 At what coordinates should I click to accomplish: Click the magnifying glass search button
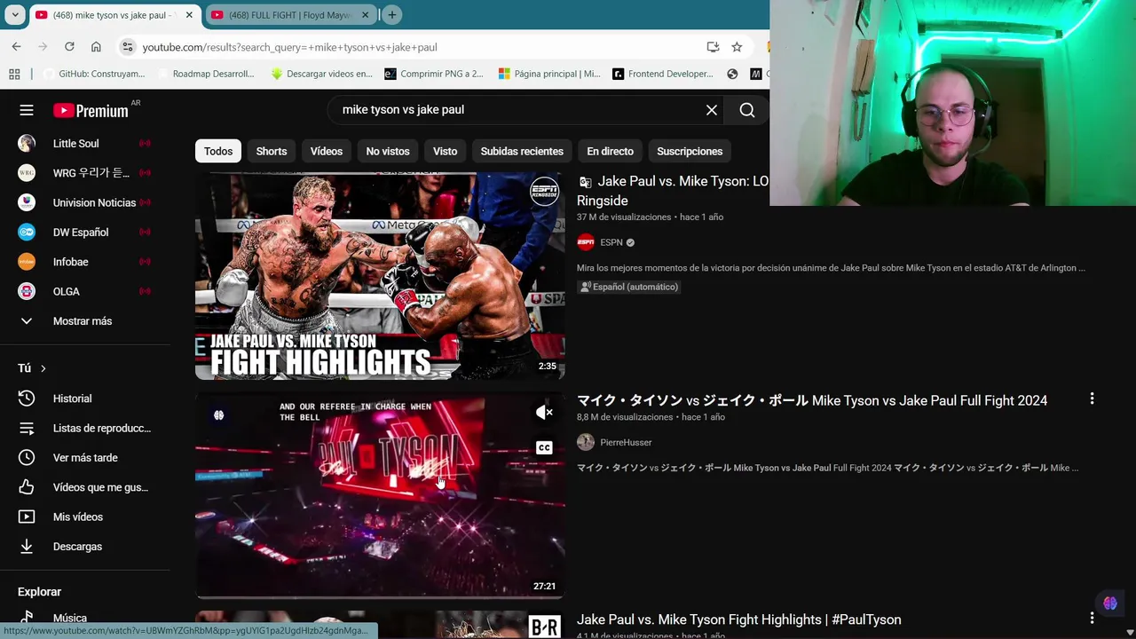[x=747, y=110]
